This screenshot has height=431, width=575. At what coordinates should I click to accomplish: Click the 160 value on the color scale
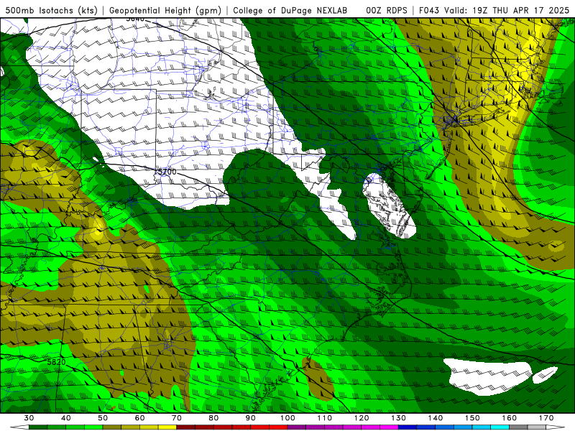(x=510, y=418)
